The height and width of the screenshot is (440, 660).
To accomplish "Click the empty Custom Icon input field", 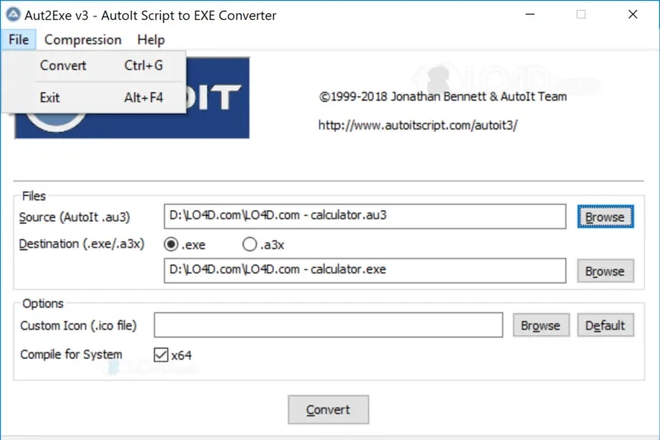I will pyautogui.click(x=328, y=325).
